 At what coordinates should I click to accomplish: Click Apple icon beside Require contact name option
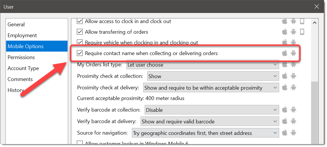pyautogui.click(x=285, y=53)
